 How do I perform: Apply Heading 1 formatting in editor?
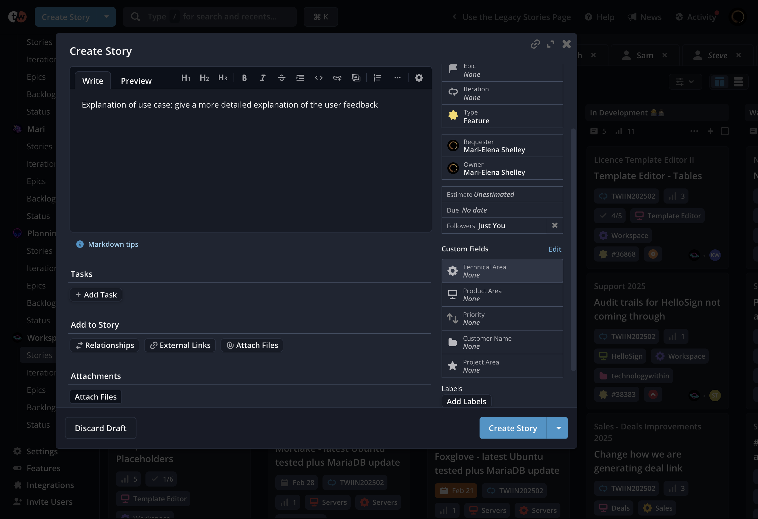pos(185,78)
